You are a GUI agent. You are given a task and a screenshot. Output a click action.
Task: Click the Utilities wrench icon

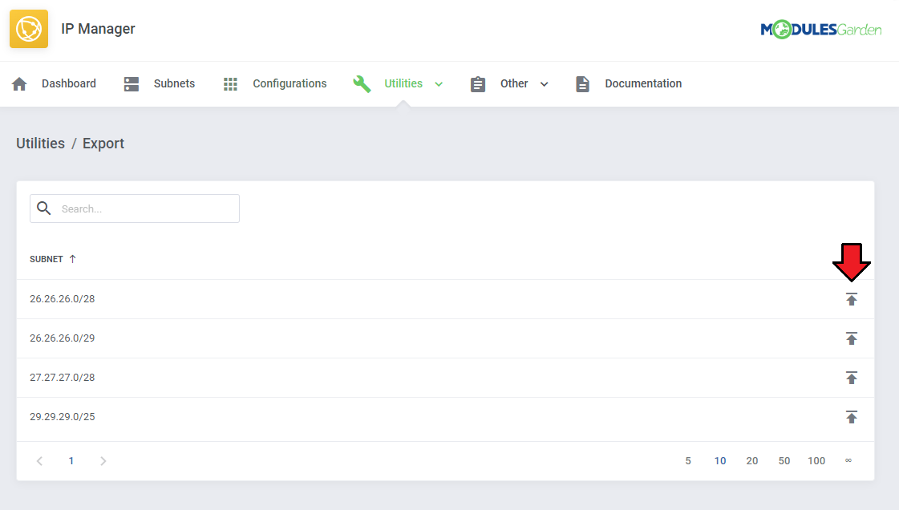[x=362, y=84]
